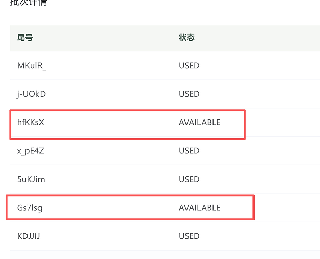Click USED status in j-UOkD row
This screenshot has width=320, height=259.
[x=189, y=94]
